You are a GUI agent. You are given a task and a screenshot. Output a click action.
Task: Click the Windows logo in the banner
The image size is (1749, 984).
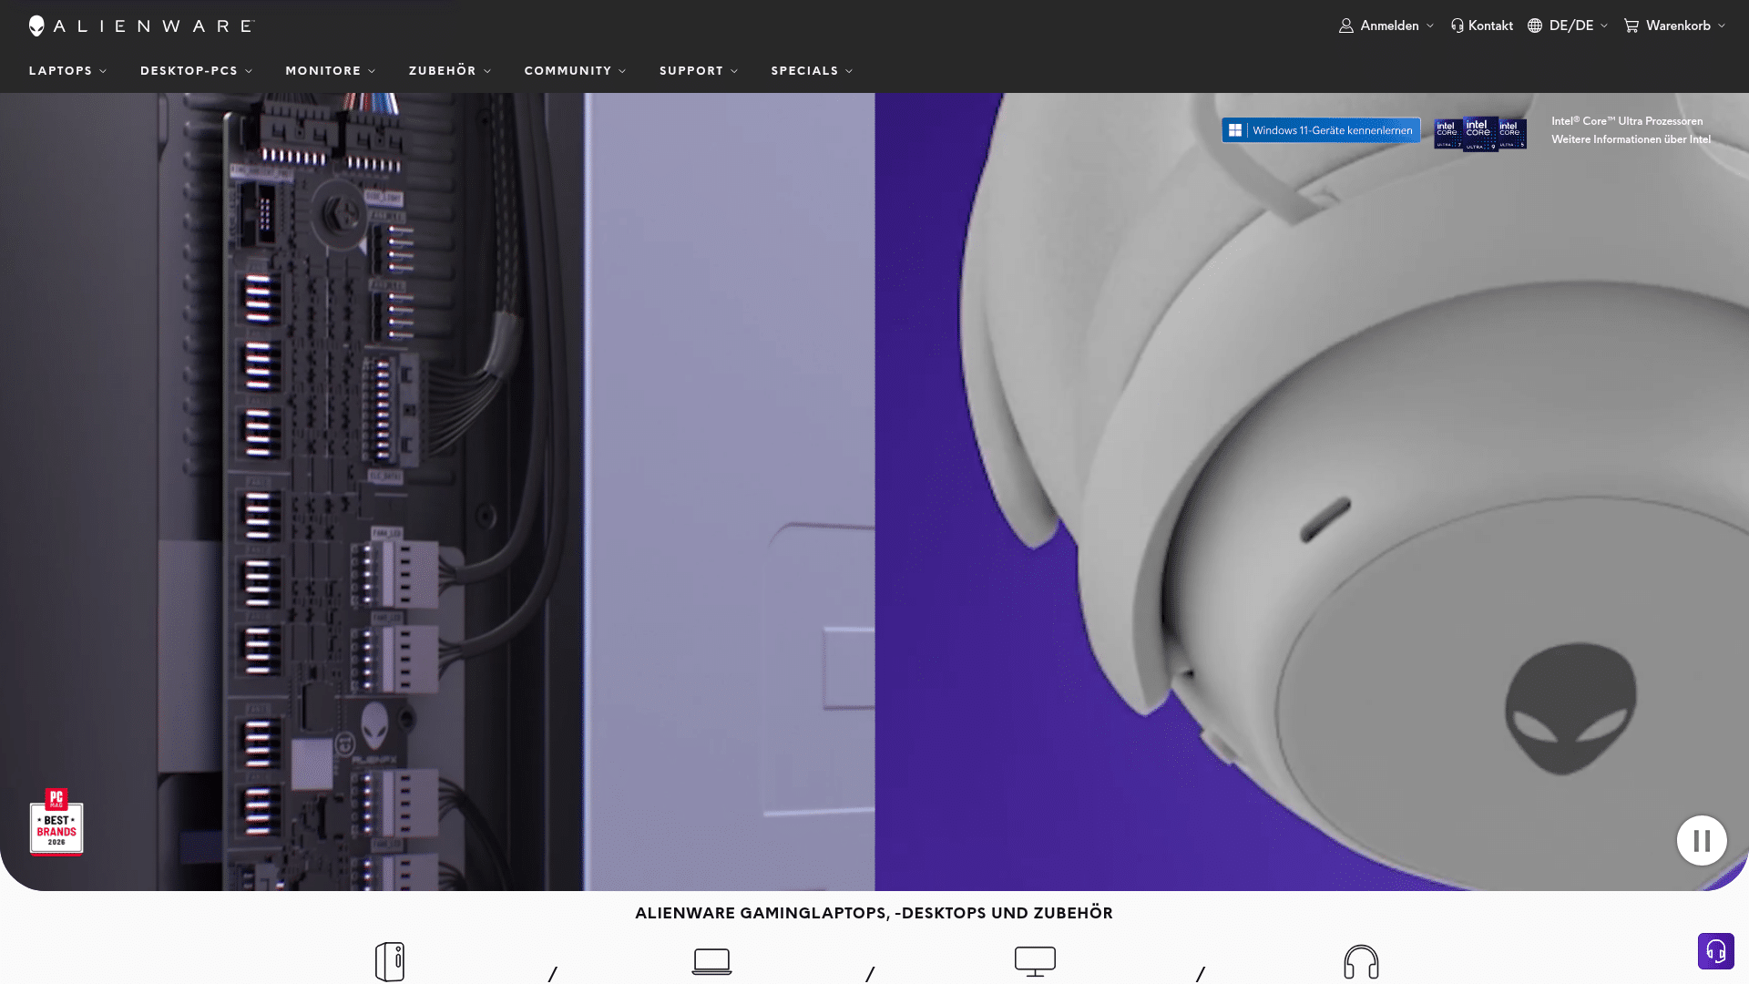click(1235, 130)
